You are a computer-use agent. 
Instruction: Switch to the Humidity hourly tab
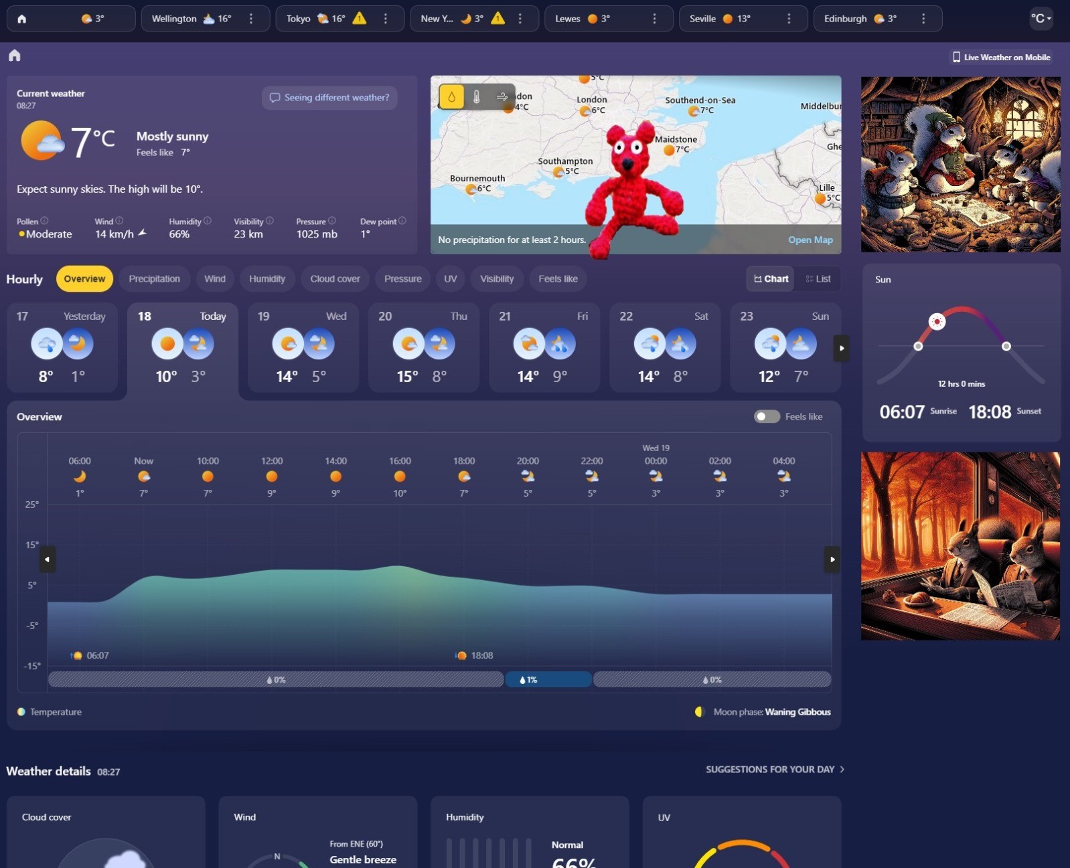(x=267, y=279)
